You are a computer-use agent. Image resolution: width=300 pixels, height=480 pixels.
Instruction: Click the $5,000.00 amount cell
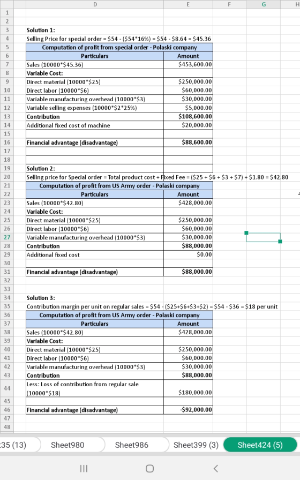click(x=188, y=108)
